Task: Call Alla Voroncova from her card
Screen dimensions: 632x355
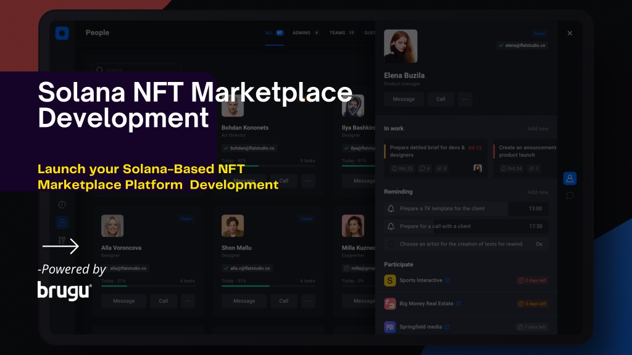Action: (x=163, y=301)
